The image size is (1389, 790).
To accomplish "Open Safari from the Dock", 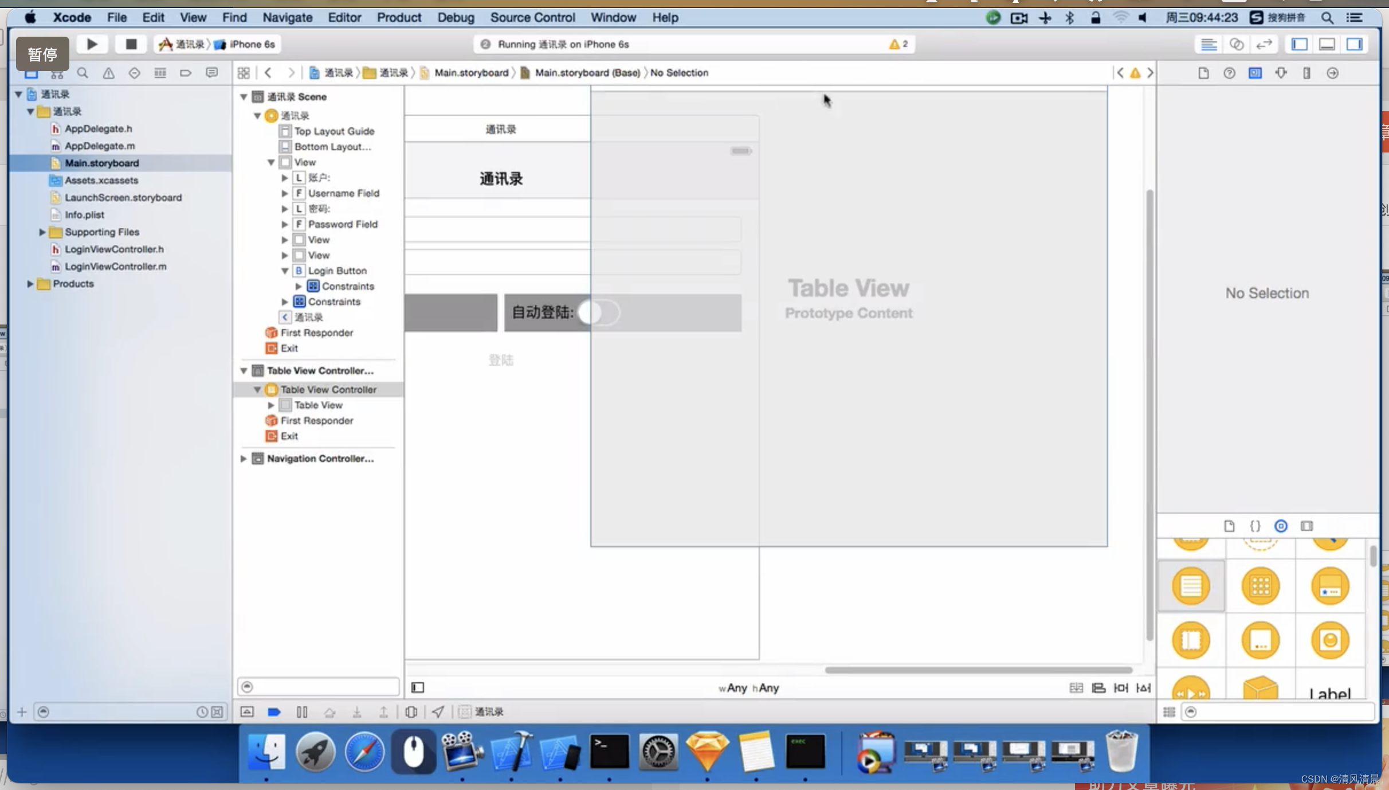I will [x=364, y=752].
